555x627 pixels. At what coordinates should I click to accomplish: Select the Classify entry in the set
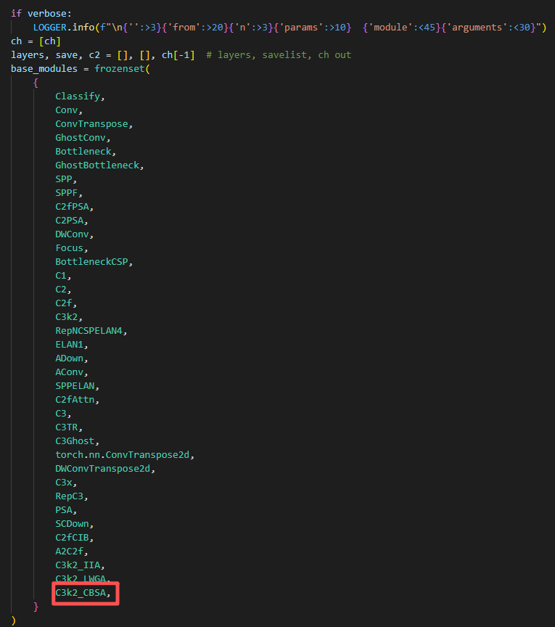[78, 96]
